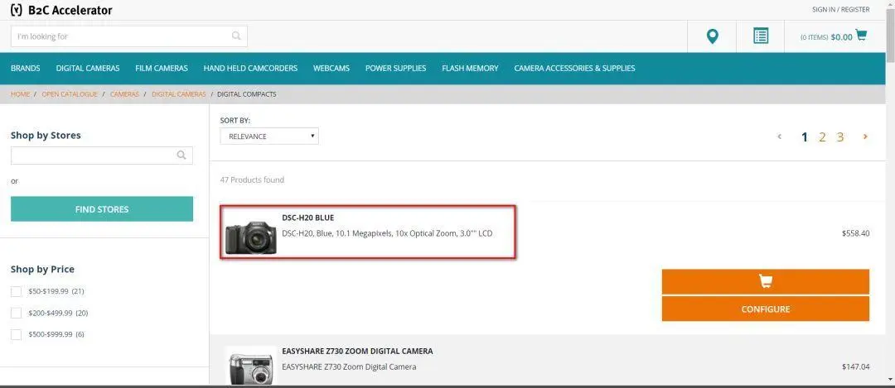Go to results page 3
Image resolution: width=895 pixels, height=388 pixels.
[840, 137]
